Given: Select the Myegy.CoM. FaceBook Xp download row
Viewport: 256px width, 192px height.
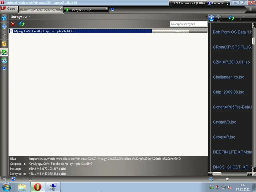Looking at the screenshot, I should [x=108, y=31].
